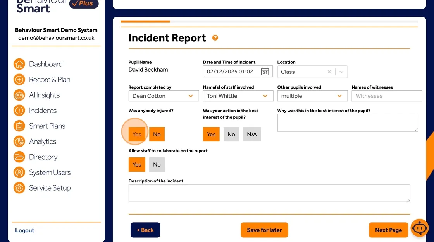
Task: Open the Dashboard from the sidebar
Action: pos(46,64)
